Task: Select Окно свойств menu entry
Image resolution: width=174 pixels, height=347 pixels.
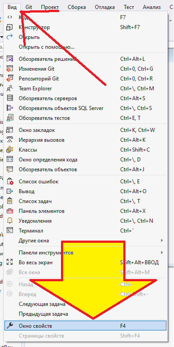Action: click(85, 326)
